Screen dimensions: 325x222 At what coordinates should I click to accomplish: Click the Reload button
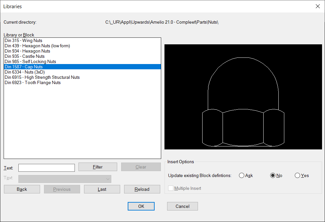click(142, 189)
